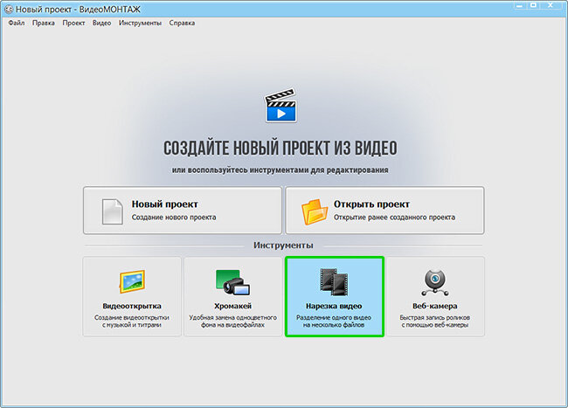Image resolution: width=568 pixels, height=408 pixels.
Task: Open the Файл menu
Action: tap(17, 23)
